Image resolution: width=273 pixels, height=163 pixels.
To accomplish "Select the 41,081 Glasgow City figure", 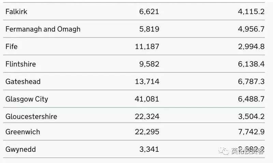I will pos(147,99).
